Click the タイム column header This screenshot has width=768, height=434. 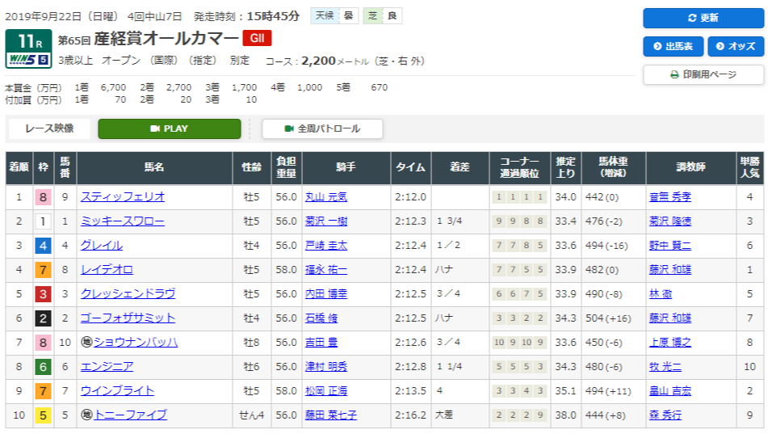tap(410, 168)
